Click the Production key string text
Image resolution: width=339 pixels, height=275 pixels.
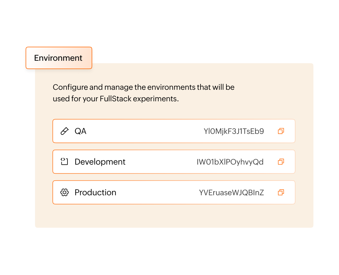point(231,192)
